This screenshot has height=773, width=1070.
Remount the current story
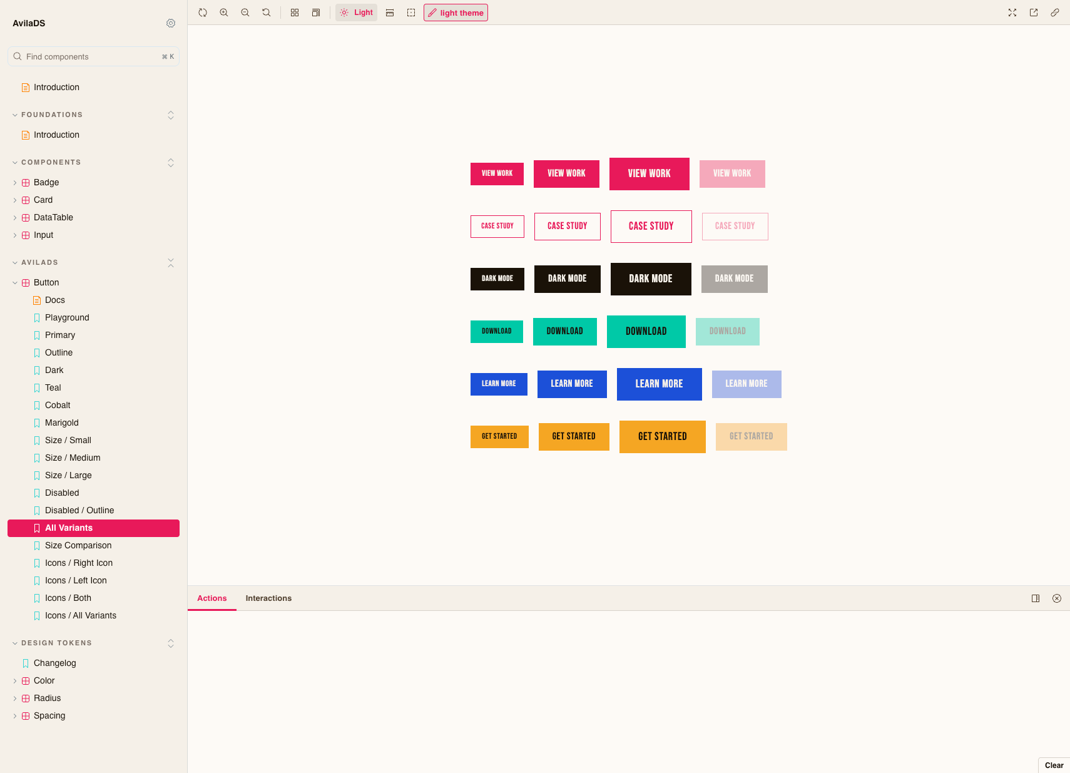click(x=203, y=12)
